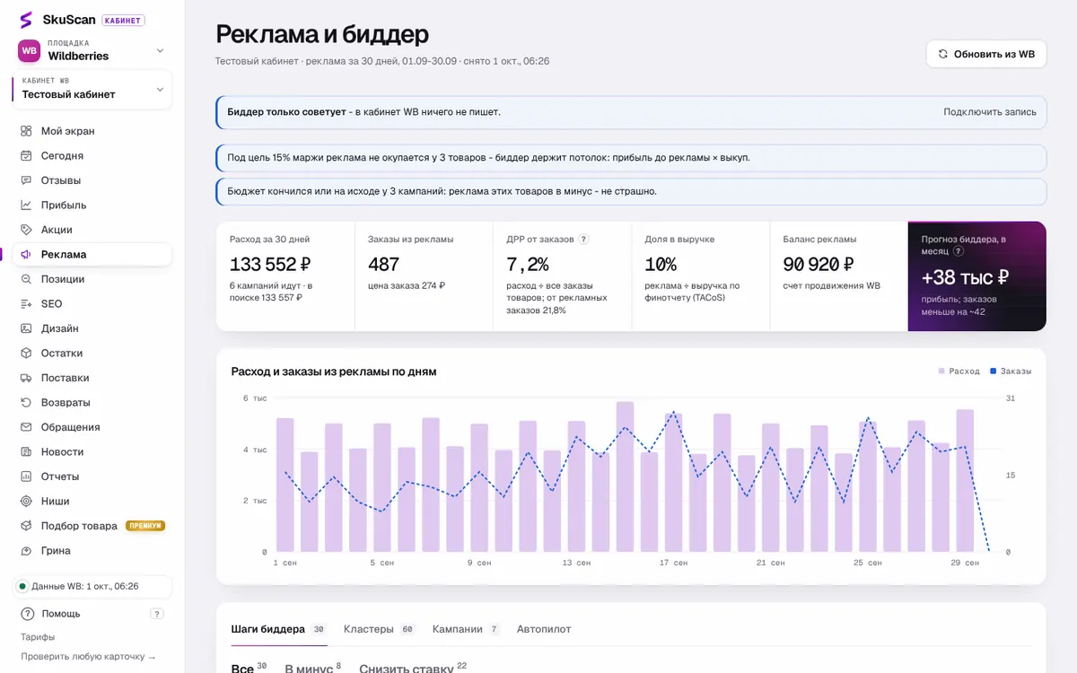This screenshot has width=1077, height=673.
Task: Click the ДРР от заказов help icon
Action: (x=583, y=240)
